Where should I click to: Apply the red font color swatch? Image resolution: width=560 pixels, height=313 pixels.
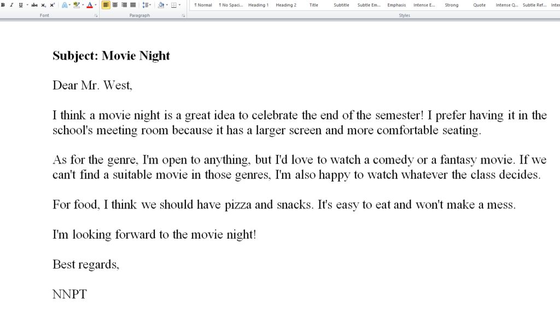click(89, 5)
